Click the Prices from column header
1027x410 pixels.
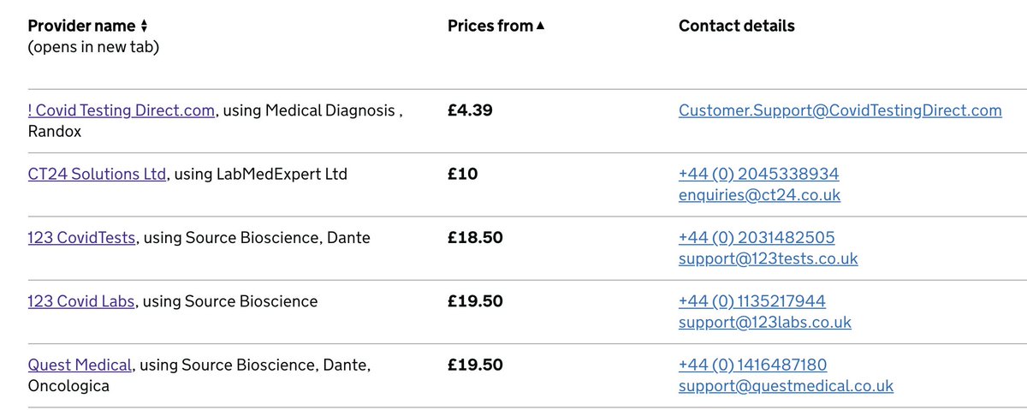490,27
